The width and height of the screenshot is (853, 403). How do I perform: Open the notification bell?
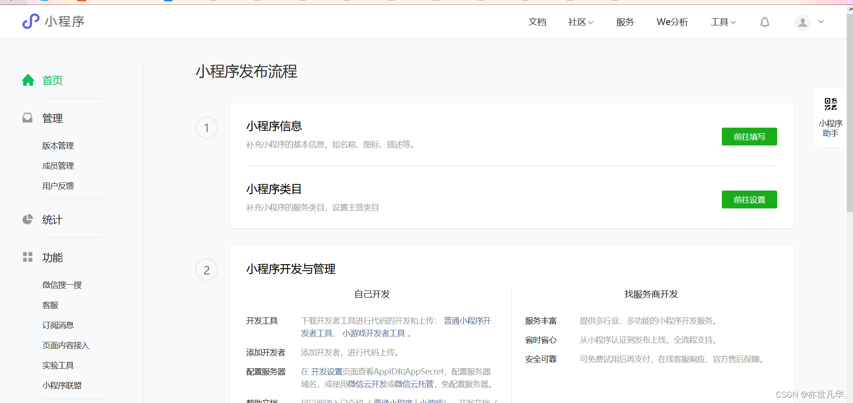[765, 22]
